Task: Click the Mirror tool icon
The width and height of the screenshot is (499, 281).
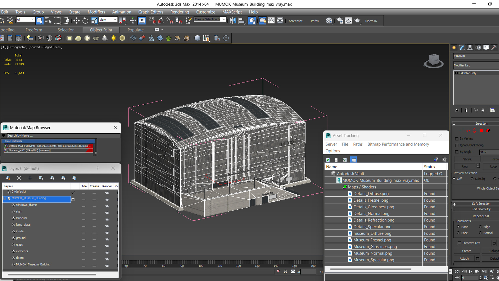Action: click(233, 21)
